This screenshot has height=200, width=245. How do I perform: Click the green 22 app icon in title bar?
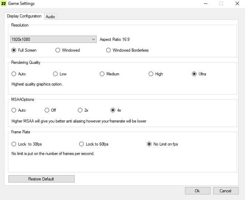[4, 3]
